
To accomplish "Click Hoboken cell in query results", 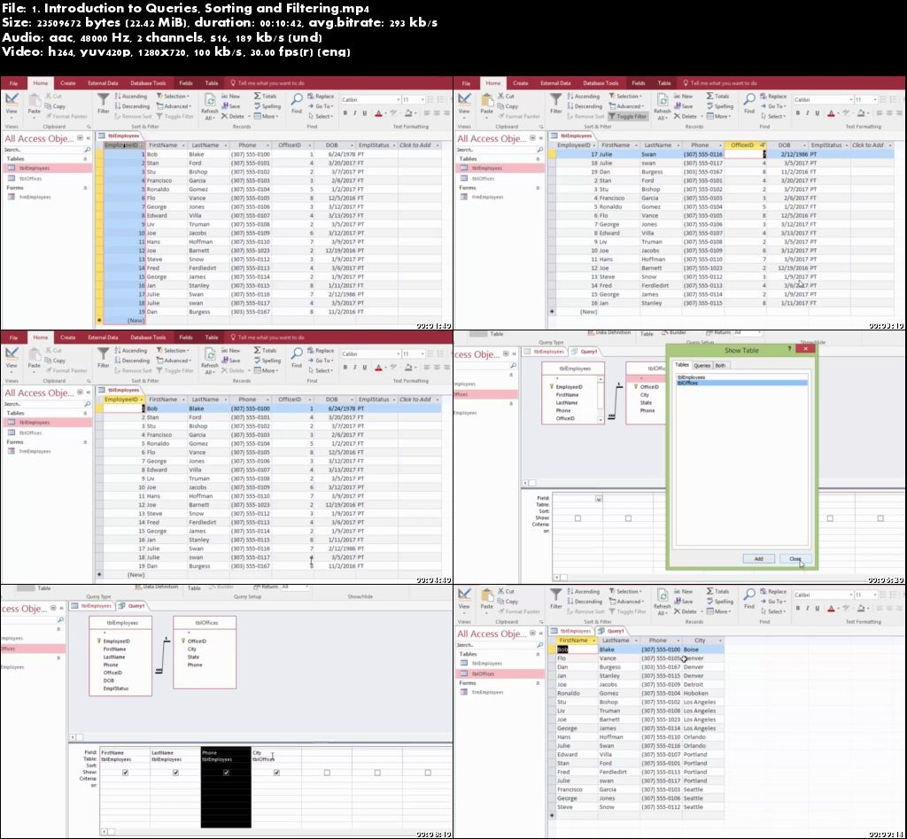I will point(702,693).
